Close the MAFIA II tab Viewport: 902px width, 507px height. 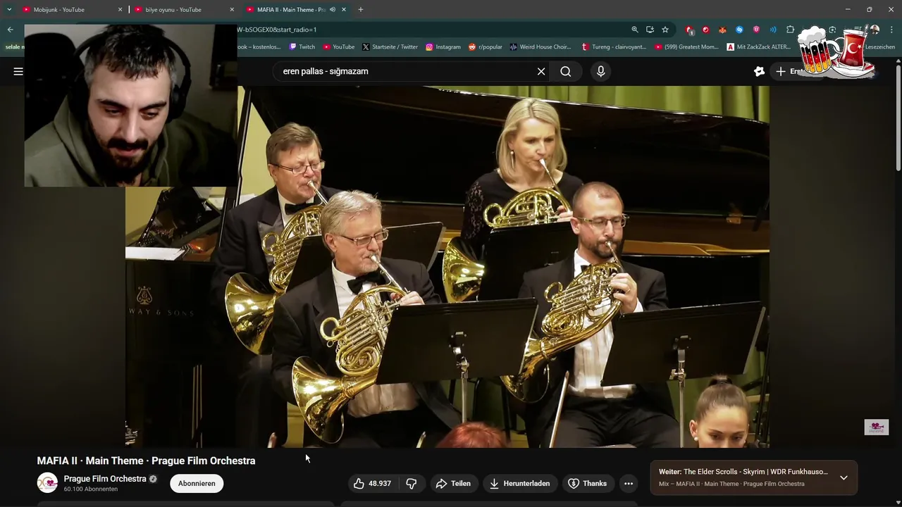344,10
